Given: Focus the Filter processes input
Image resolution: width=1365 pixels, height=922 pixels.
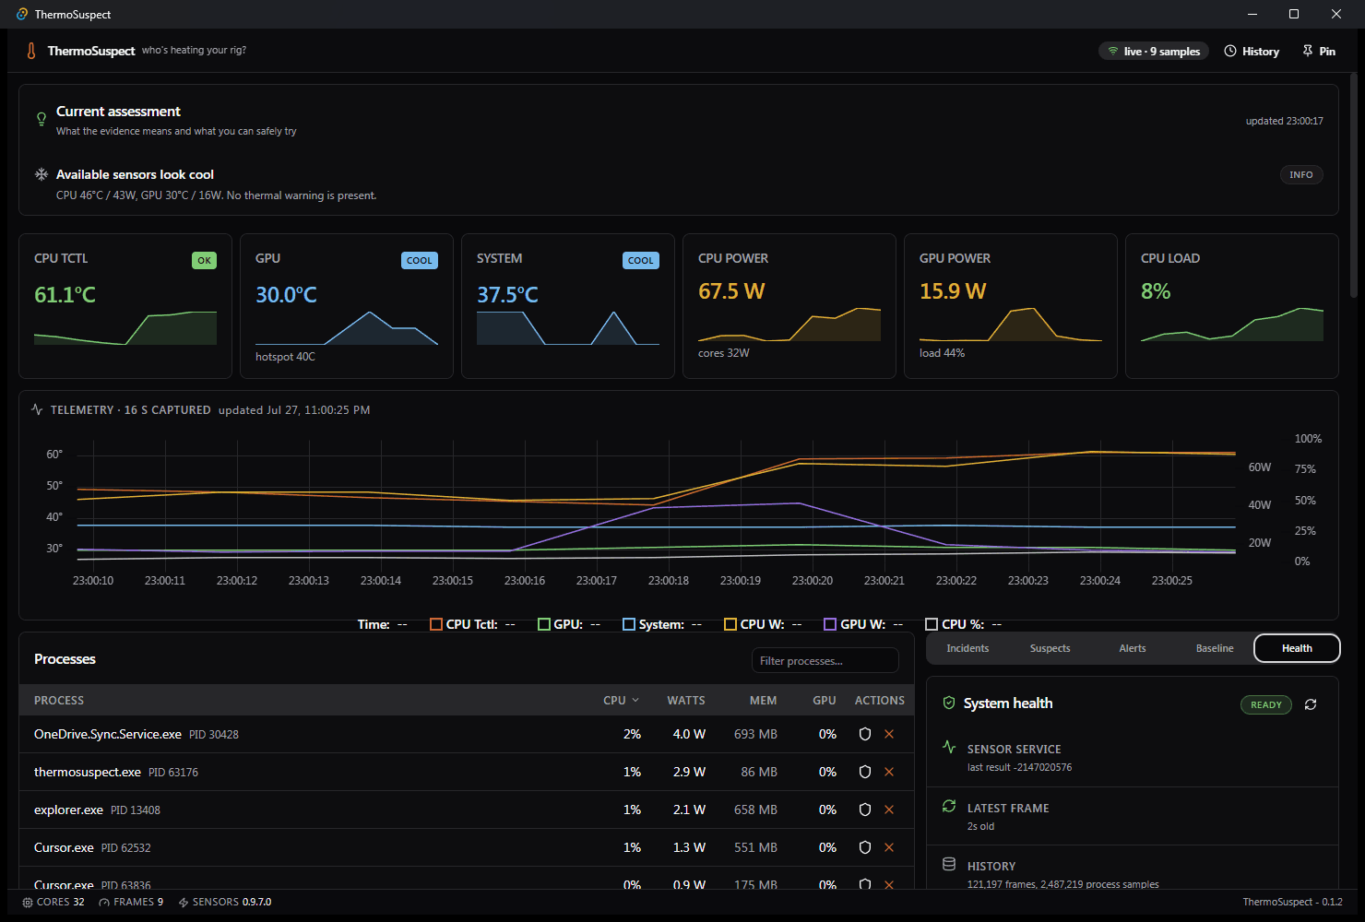Looking at the screenshot, I should pyautogui.click(x=825, y=660).
